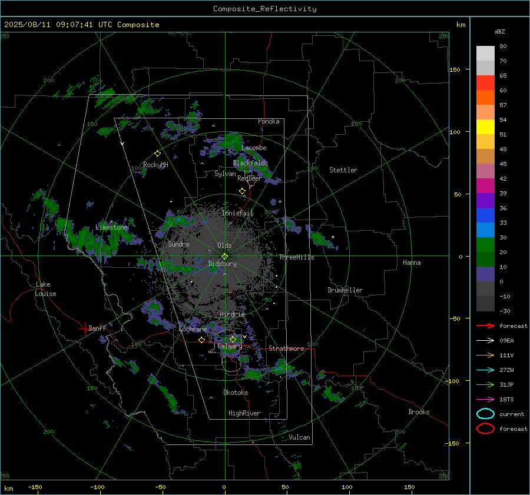
Task: Click the yellow diamond marker below Cochrane
Action: 202,340
